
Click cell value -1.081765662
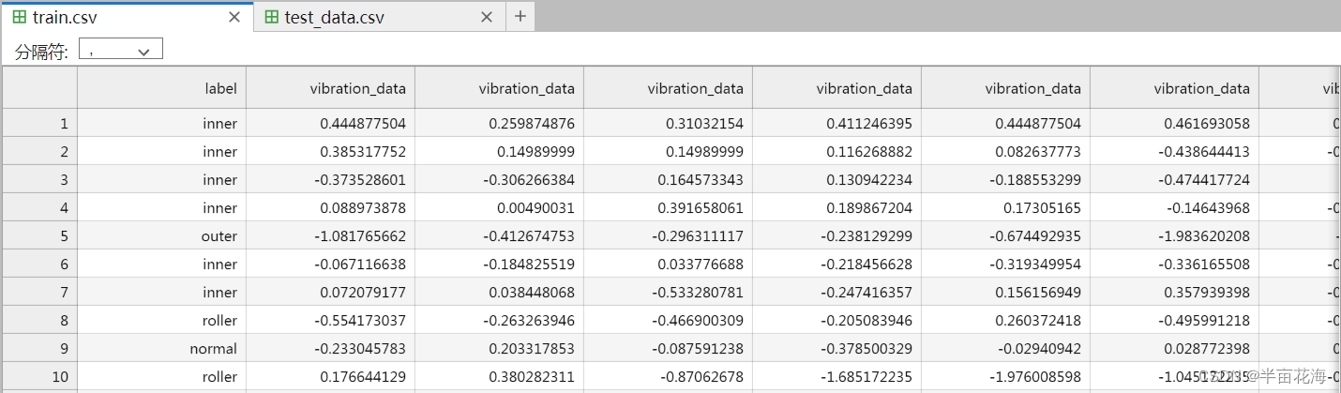pos(330,235)
